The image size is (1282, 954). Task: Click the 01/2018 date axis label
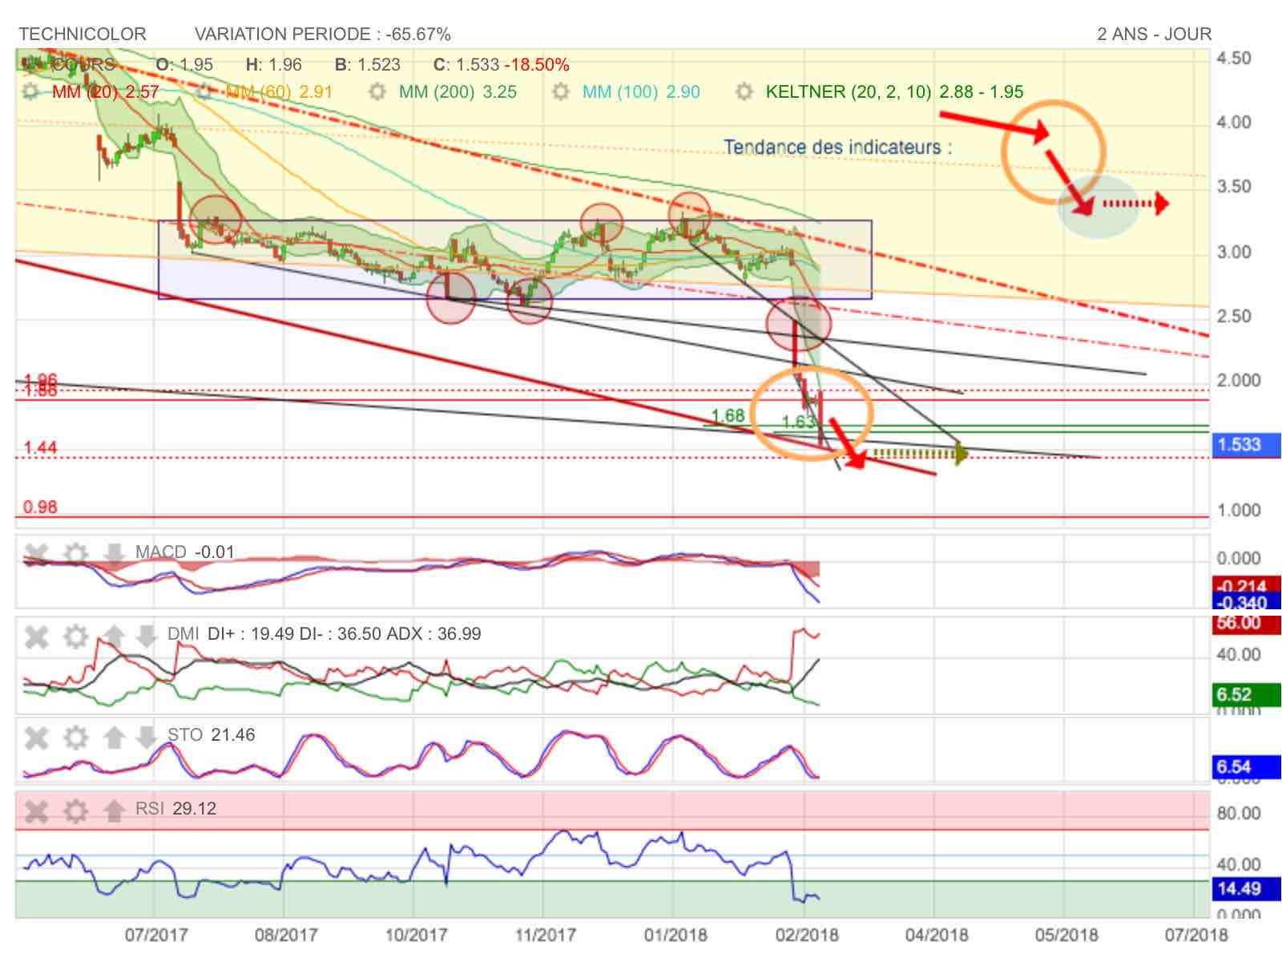click(x=675, y=936)
